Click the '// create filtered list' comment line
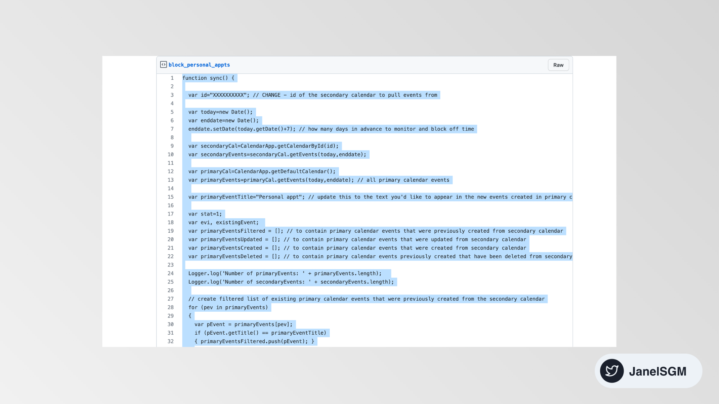Viewport: 719px width, 404px height. click(x=366, y=299)
